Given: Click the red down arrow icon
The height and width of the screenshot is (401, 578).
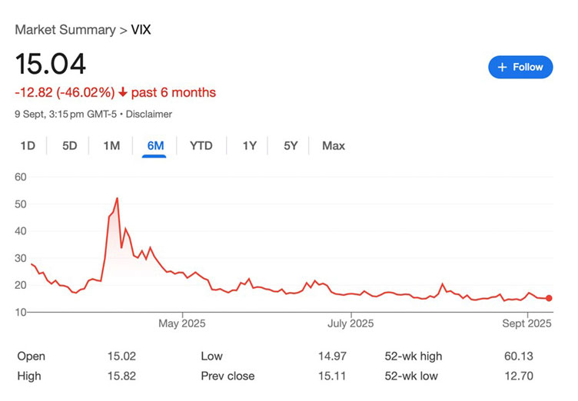Looking at the screenshot, I should pos(122,93).
